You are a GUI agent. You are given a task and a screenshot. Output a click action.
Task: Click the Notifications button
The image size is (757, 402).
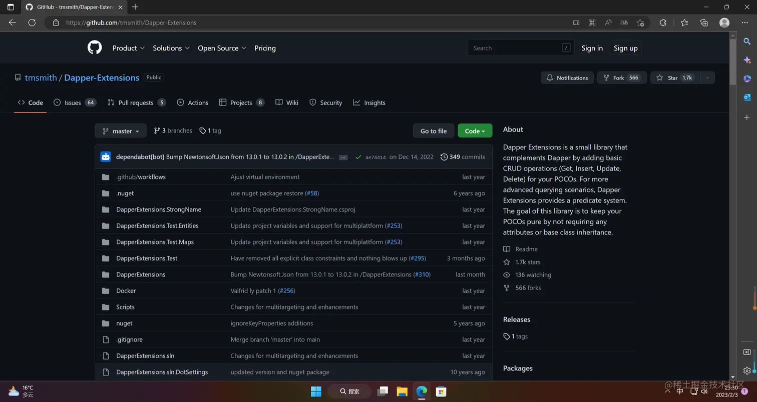point(567,77)
